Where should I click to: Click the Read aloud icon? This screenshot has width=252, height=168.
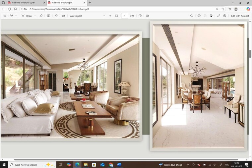click(x=56, y=16)
